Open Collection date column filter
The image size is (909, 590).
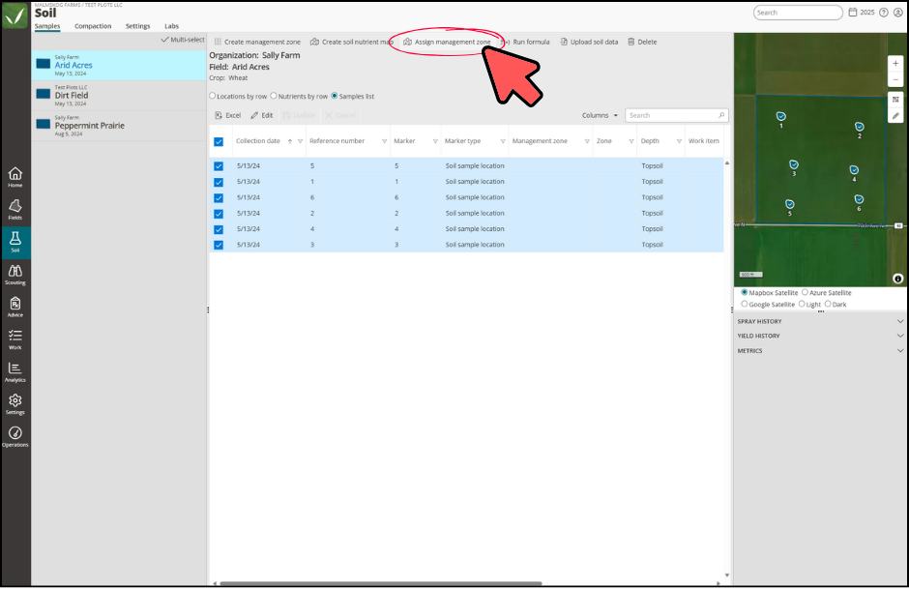click(301, 141)
